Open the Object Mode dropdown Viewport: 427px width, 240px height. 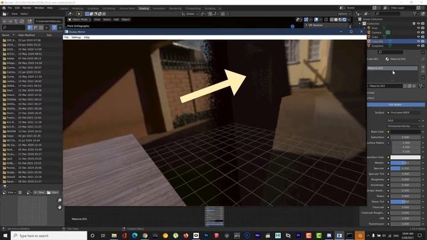(x=79, y=19)
